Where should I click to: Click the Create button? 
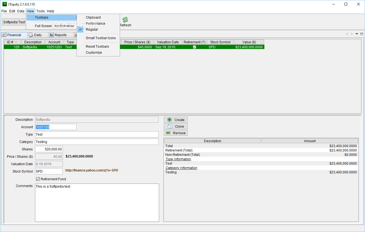[x=176, y=120]
